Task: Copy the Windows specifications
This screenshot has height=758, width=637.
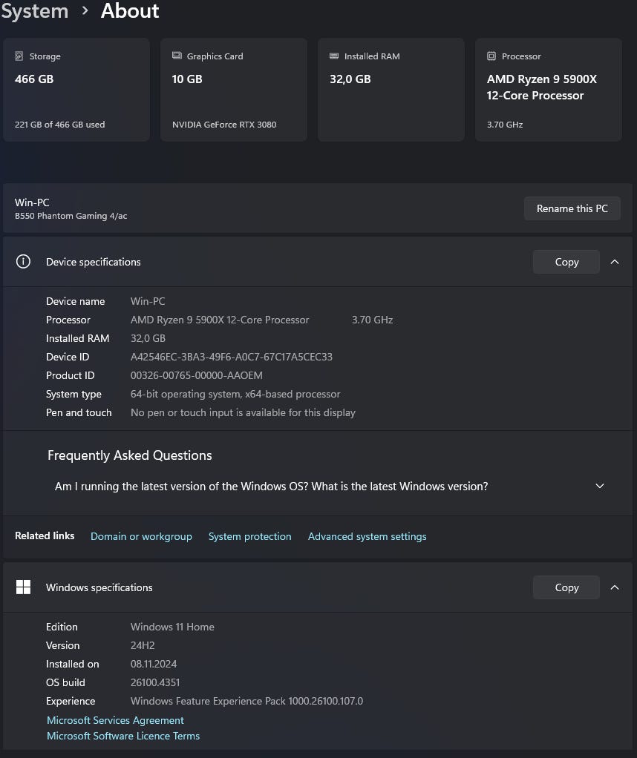Action: (566, 587)
